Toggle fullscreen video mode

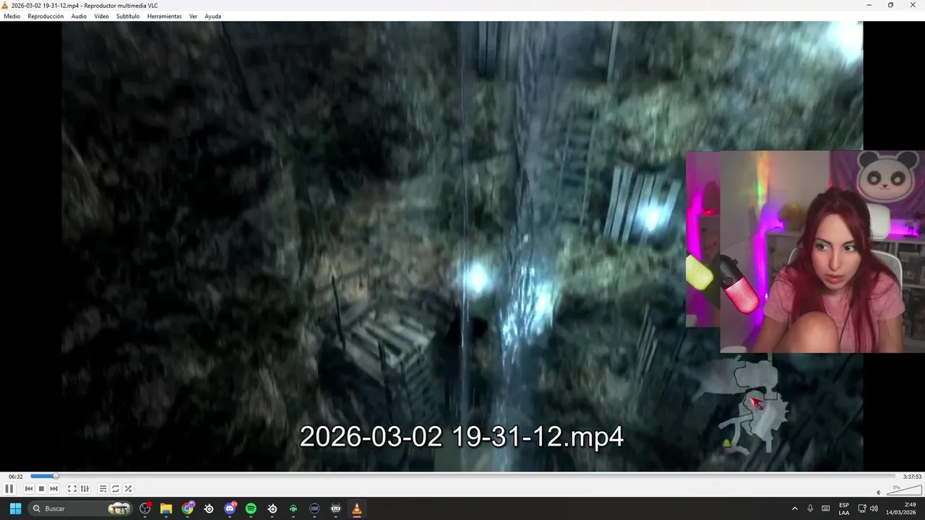pyautogui.click(x=72, y=489)
